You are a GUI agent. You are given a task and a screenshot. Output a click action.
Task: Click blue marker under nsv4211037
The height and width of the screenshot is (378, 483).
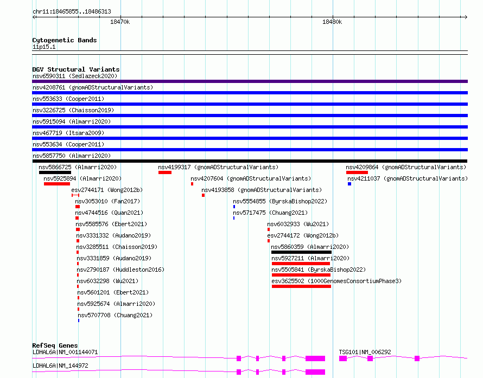pyautogui.click(x=349, y=184)
